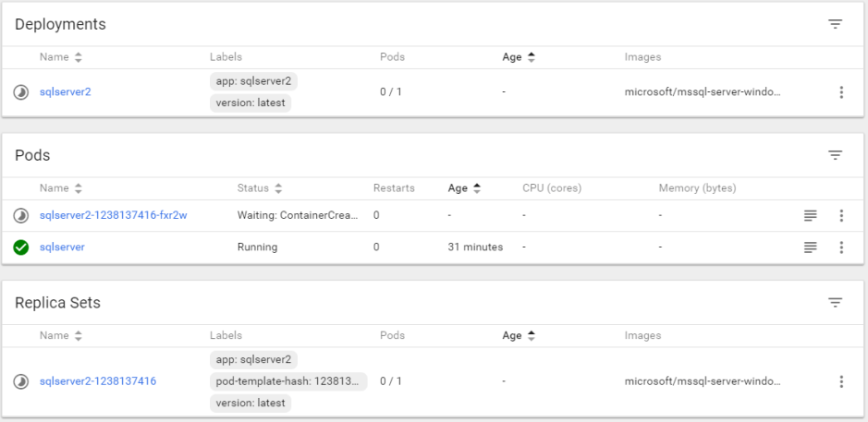Open filter for Replica Sets section
868x422 pixels.
point(835,303)
